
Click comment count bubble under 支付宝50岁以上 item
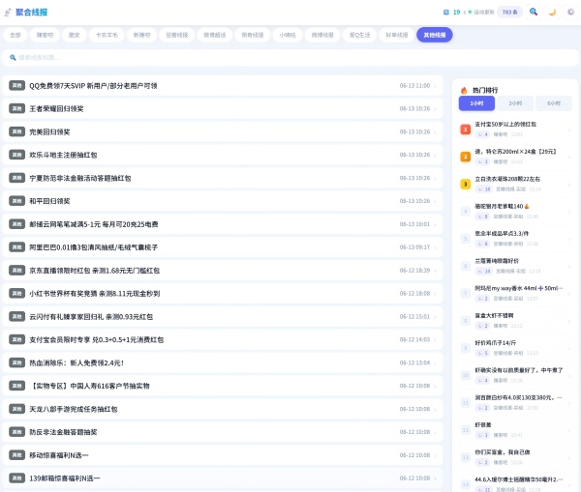(483, 134)
